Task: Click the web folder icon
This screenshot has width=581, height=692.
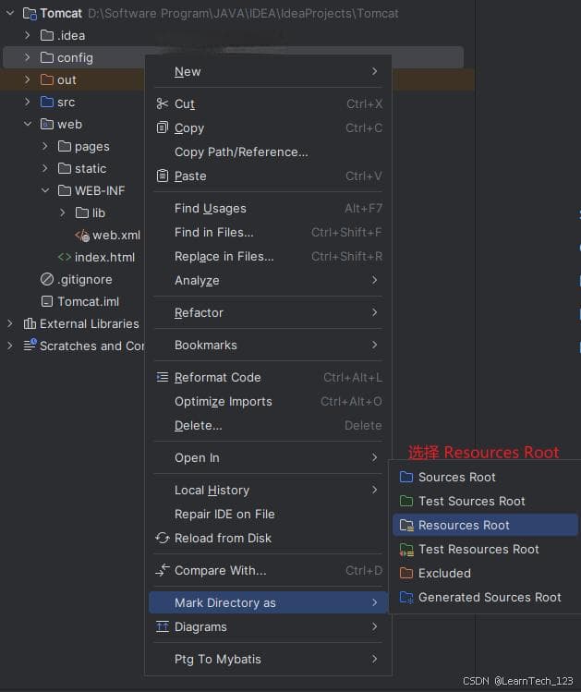Action: (x=47, y=124)
